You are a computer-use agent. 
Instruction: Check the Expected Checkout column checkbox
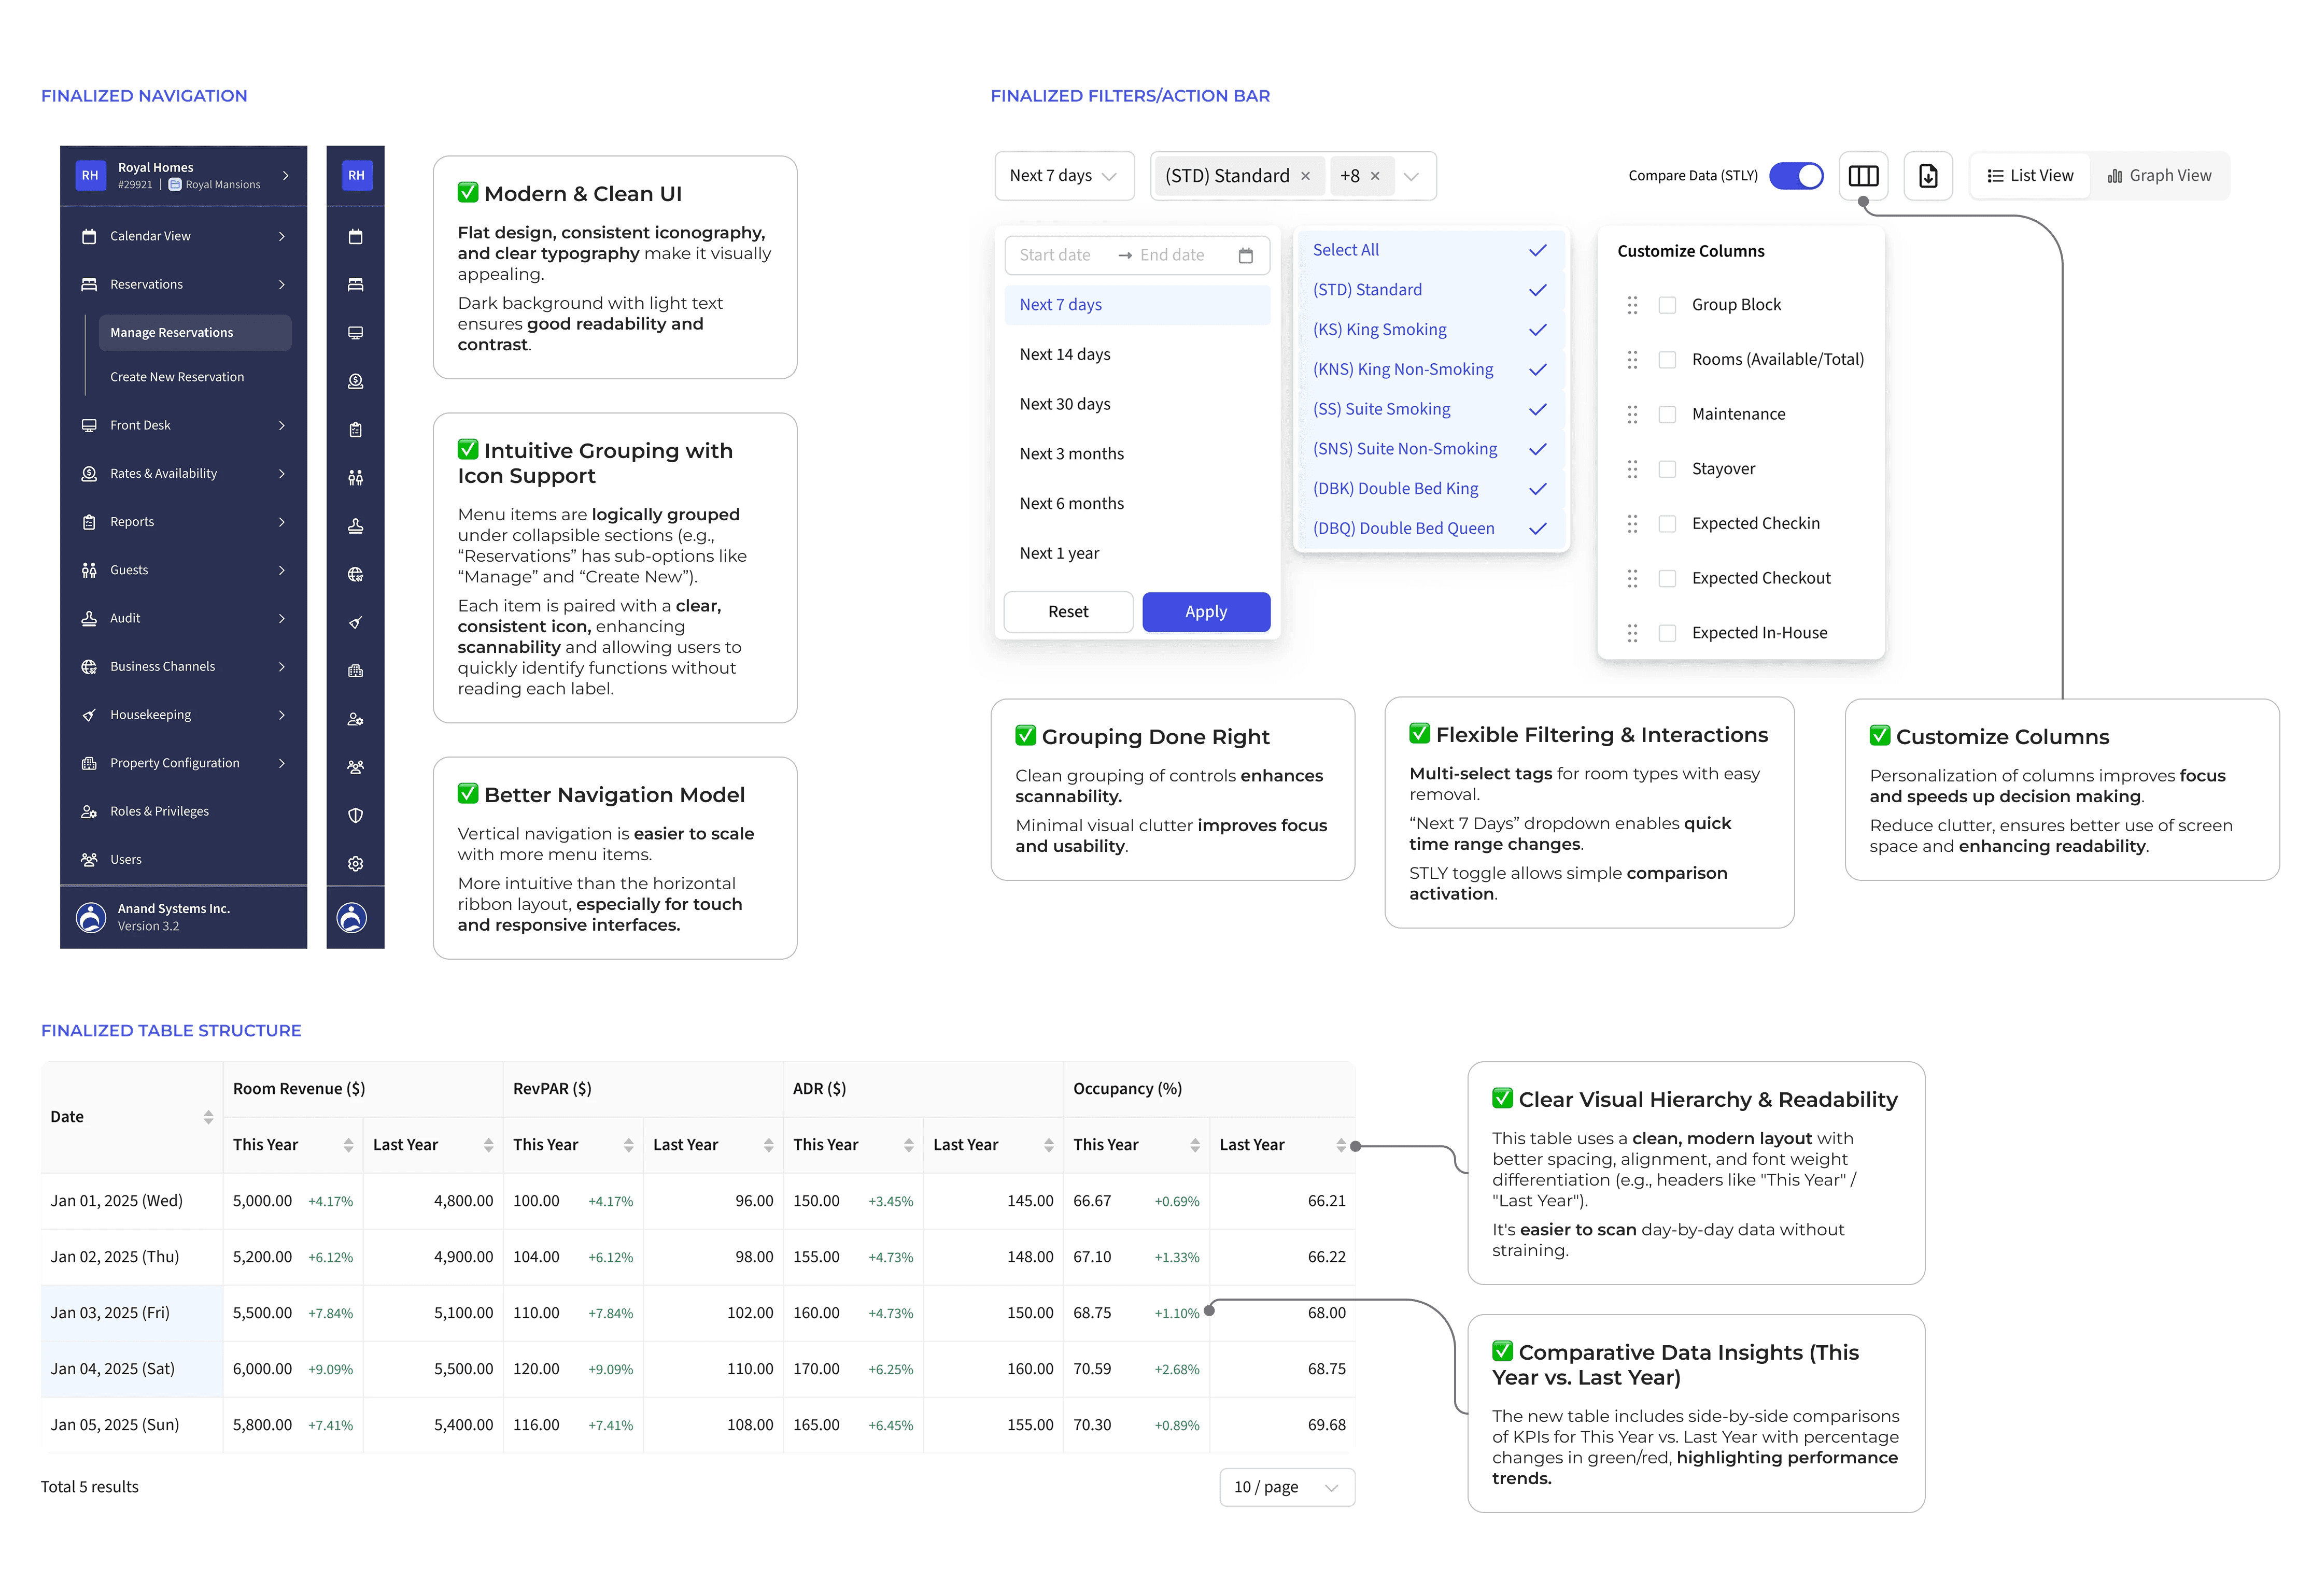[x=1667, y=578]
